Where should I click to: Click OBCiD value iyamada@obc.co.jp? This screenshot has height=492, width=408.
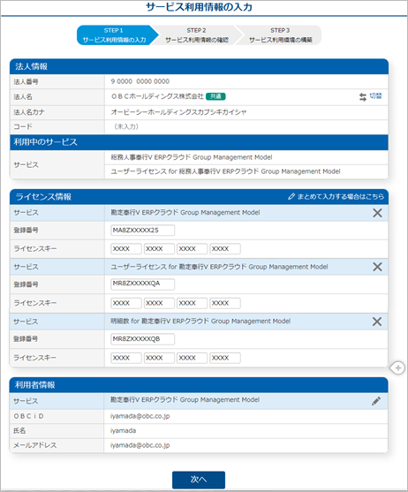pos(140,416)
